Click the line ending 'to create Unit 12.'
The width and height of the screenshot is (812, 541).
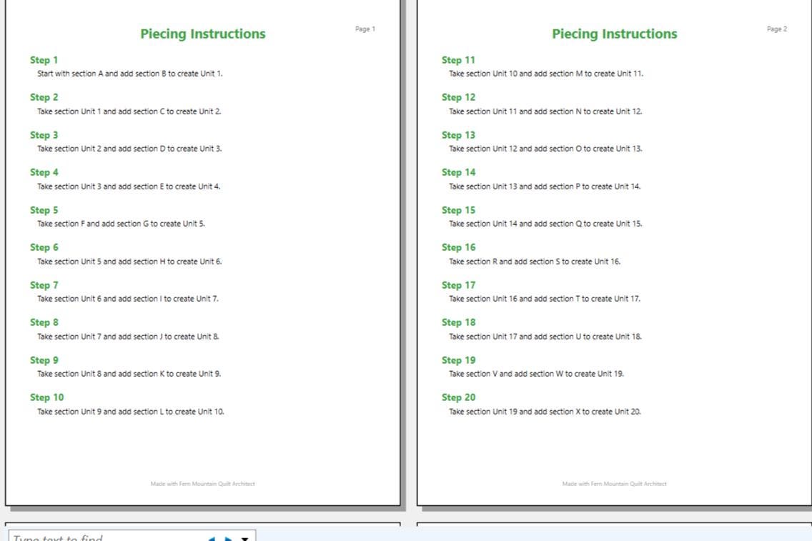click(545, 111)
